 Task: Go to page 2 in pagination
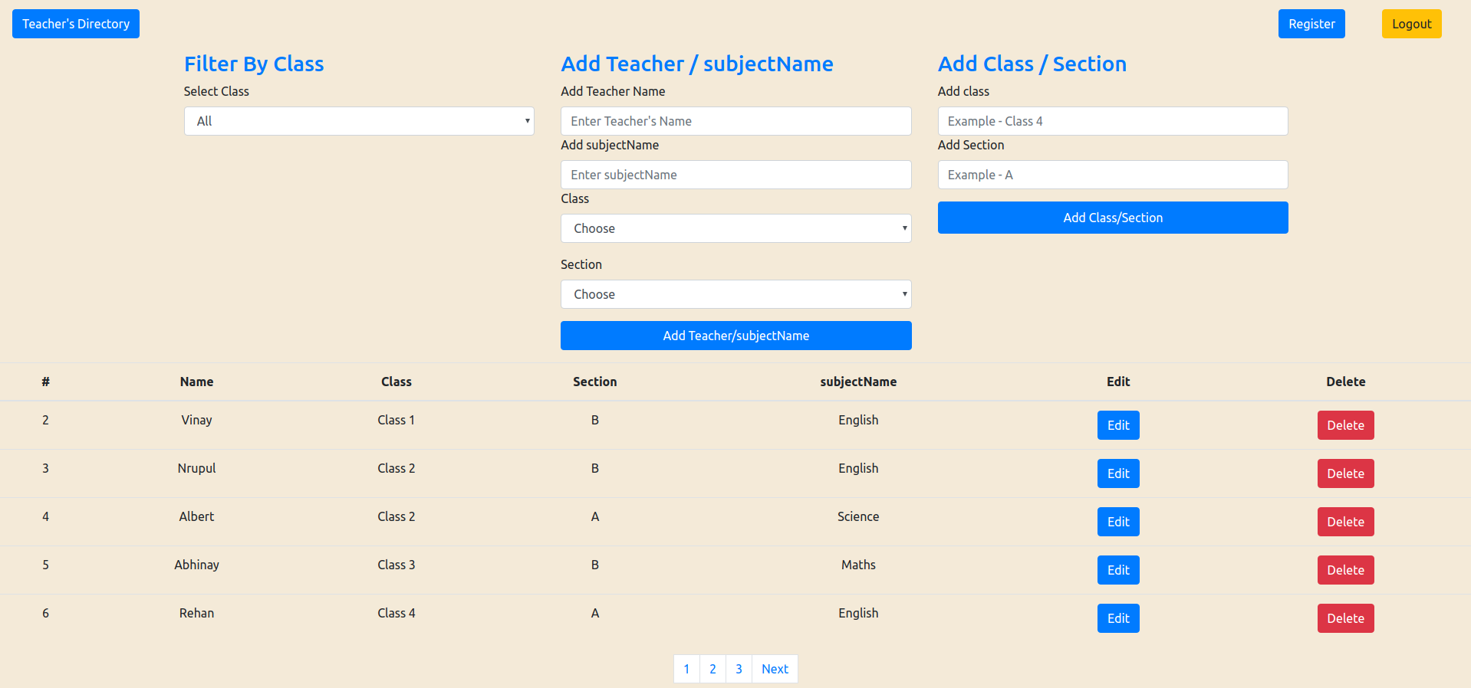712,669
